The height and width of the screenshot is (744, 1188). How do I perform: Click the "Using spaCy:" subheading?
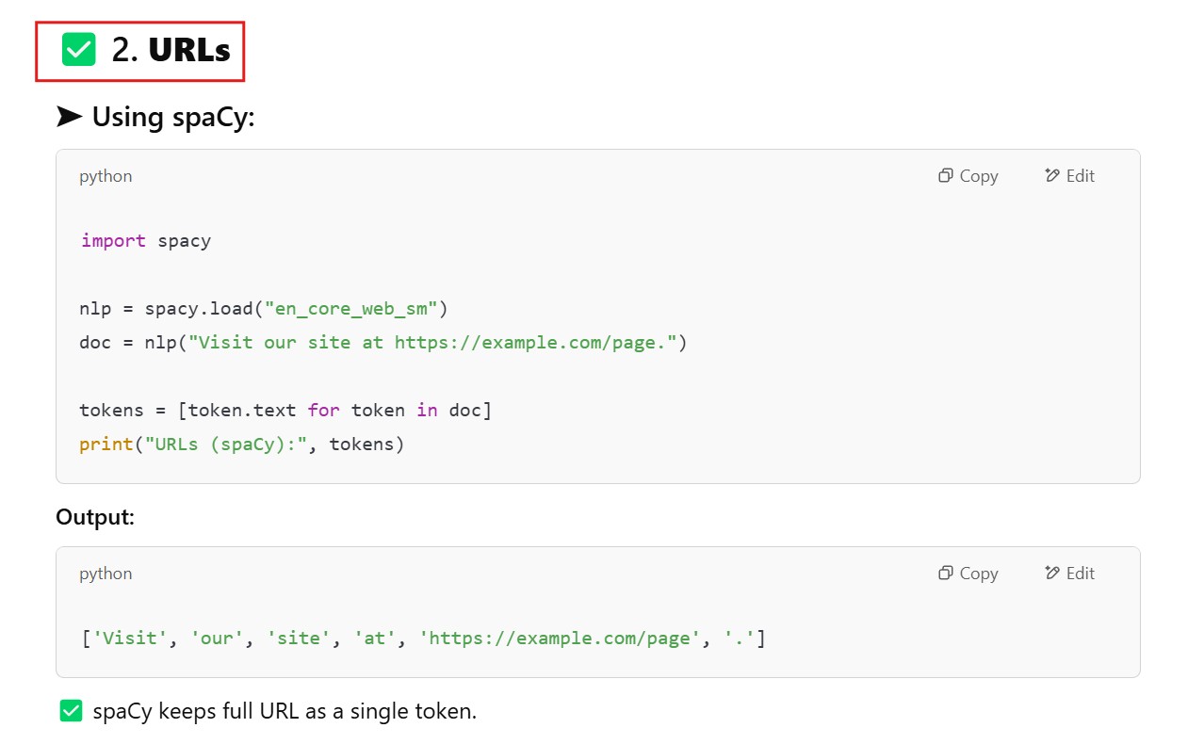pyautogui.click(x=173, y=118)
